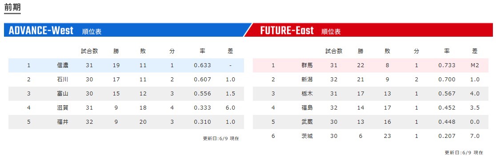Viewport: 496px width, 160px height.
Task: Click the 福島 team name
Action: 307,108
